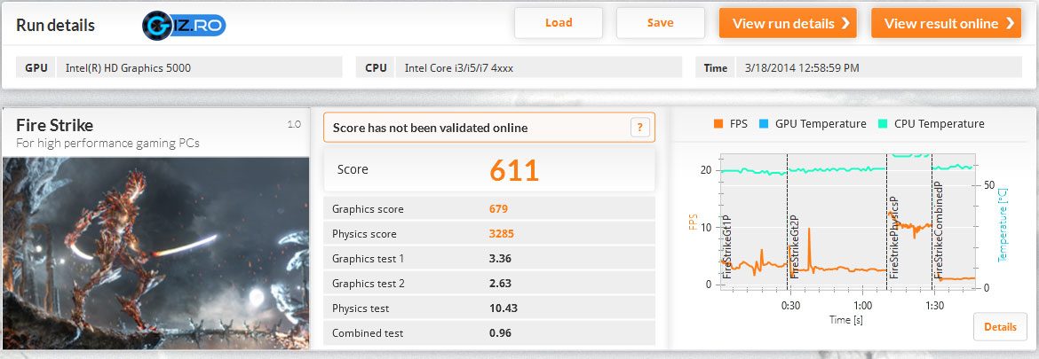Select the Physics score row
This screenshot has height=359, width=1039.
coord(489,234)
